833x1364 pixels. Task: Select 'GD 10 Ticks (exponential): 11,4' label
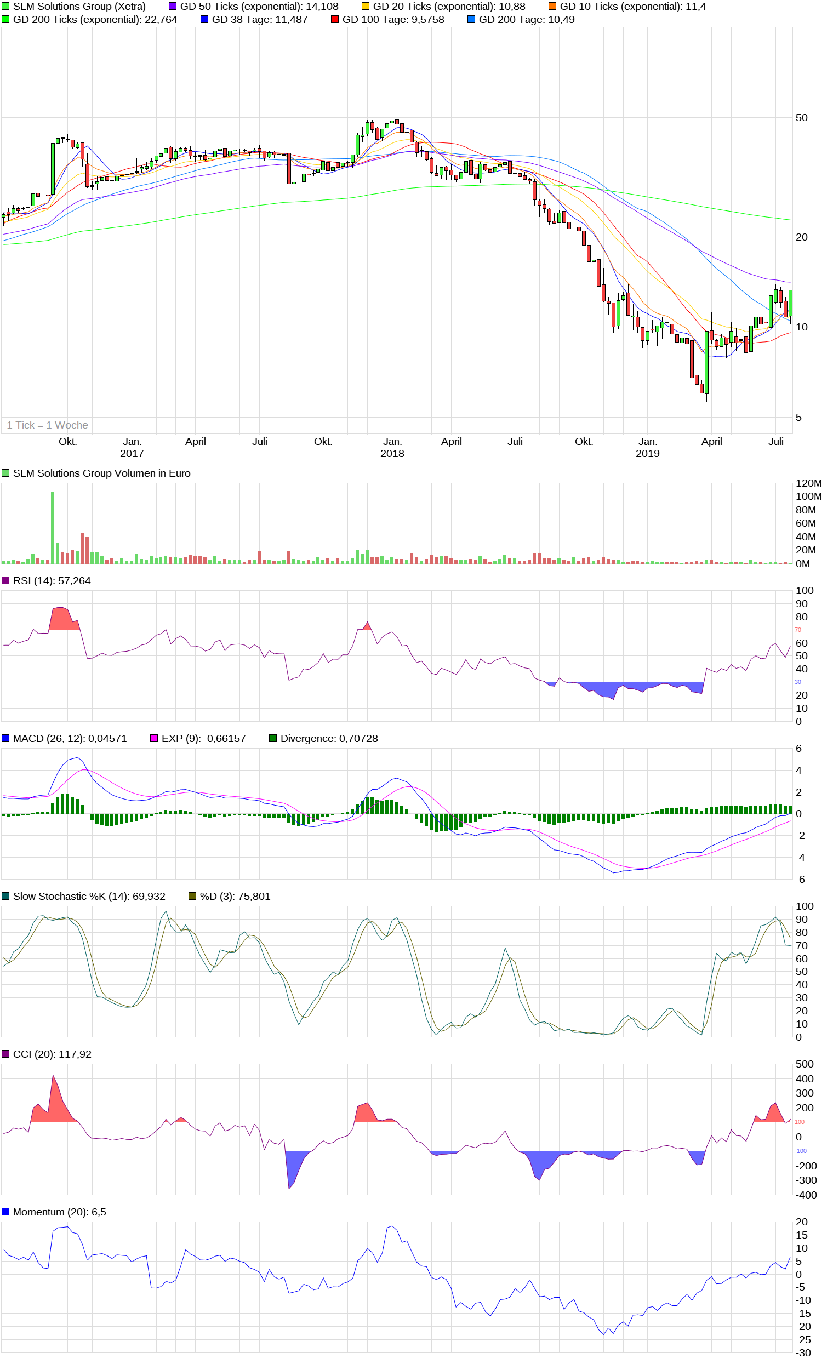click(633, 7)
